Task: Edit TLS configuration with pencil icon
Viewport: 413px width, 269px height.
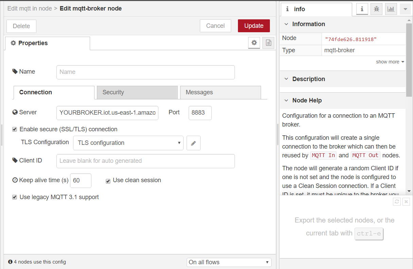Action: pyautogui.click(x=193, y=143)
